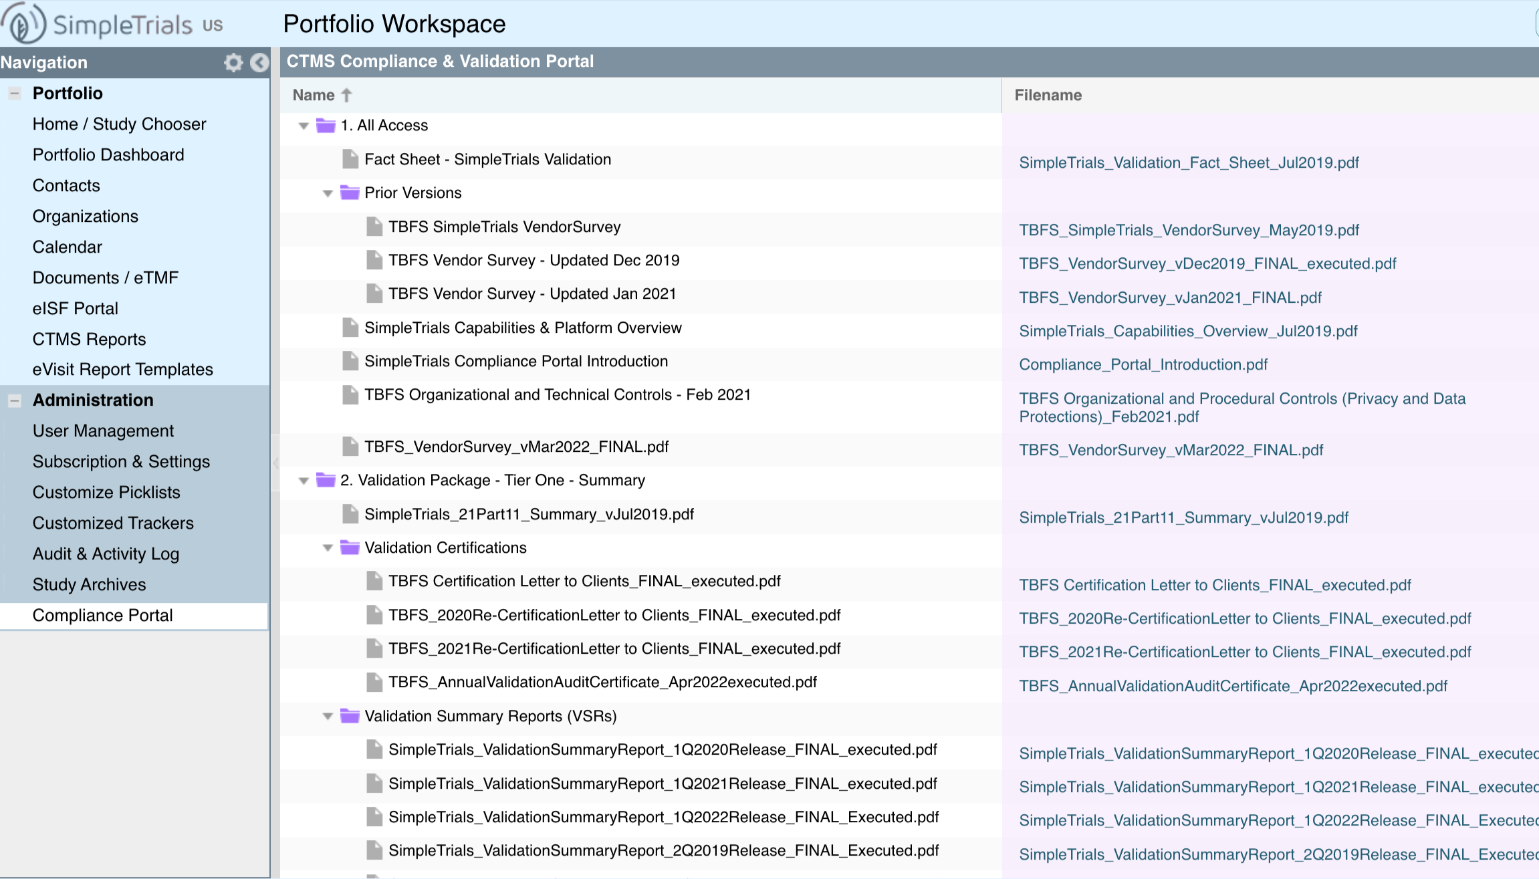Click the file icon for SimpleTrials Capabilities & Platform Overview

(x=350, y=328)
